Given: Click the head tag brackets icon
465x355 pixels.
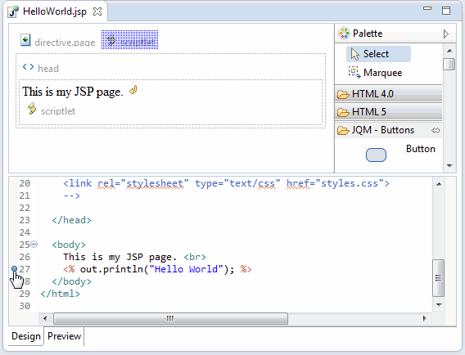Looking at the screenshot, I should click(x=28, y=67).
